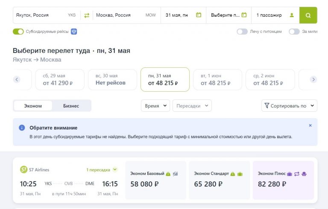The height and width of the screenshot is (209, 328).
Task: Choose Эконом Базовый fare for 58 080 ₽
Action: pyautogui.click(x=155, y=180)
